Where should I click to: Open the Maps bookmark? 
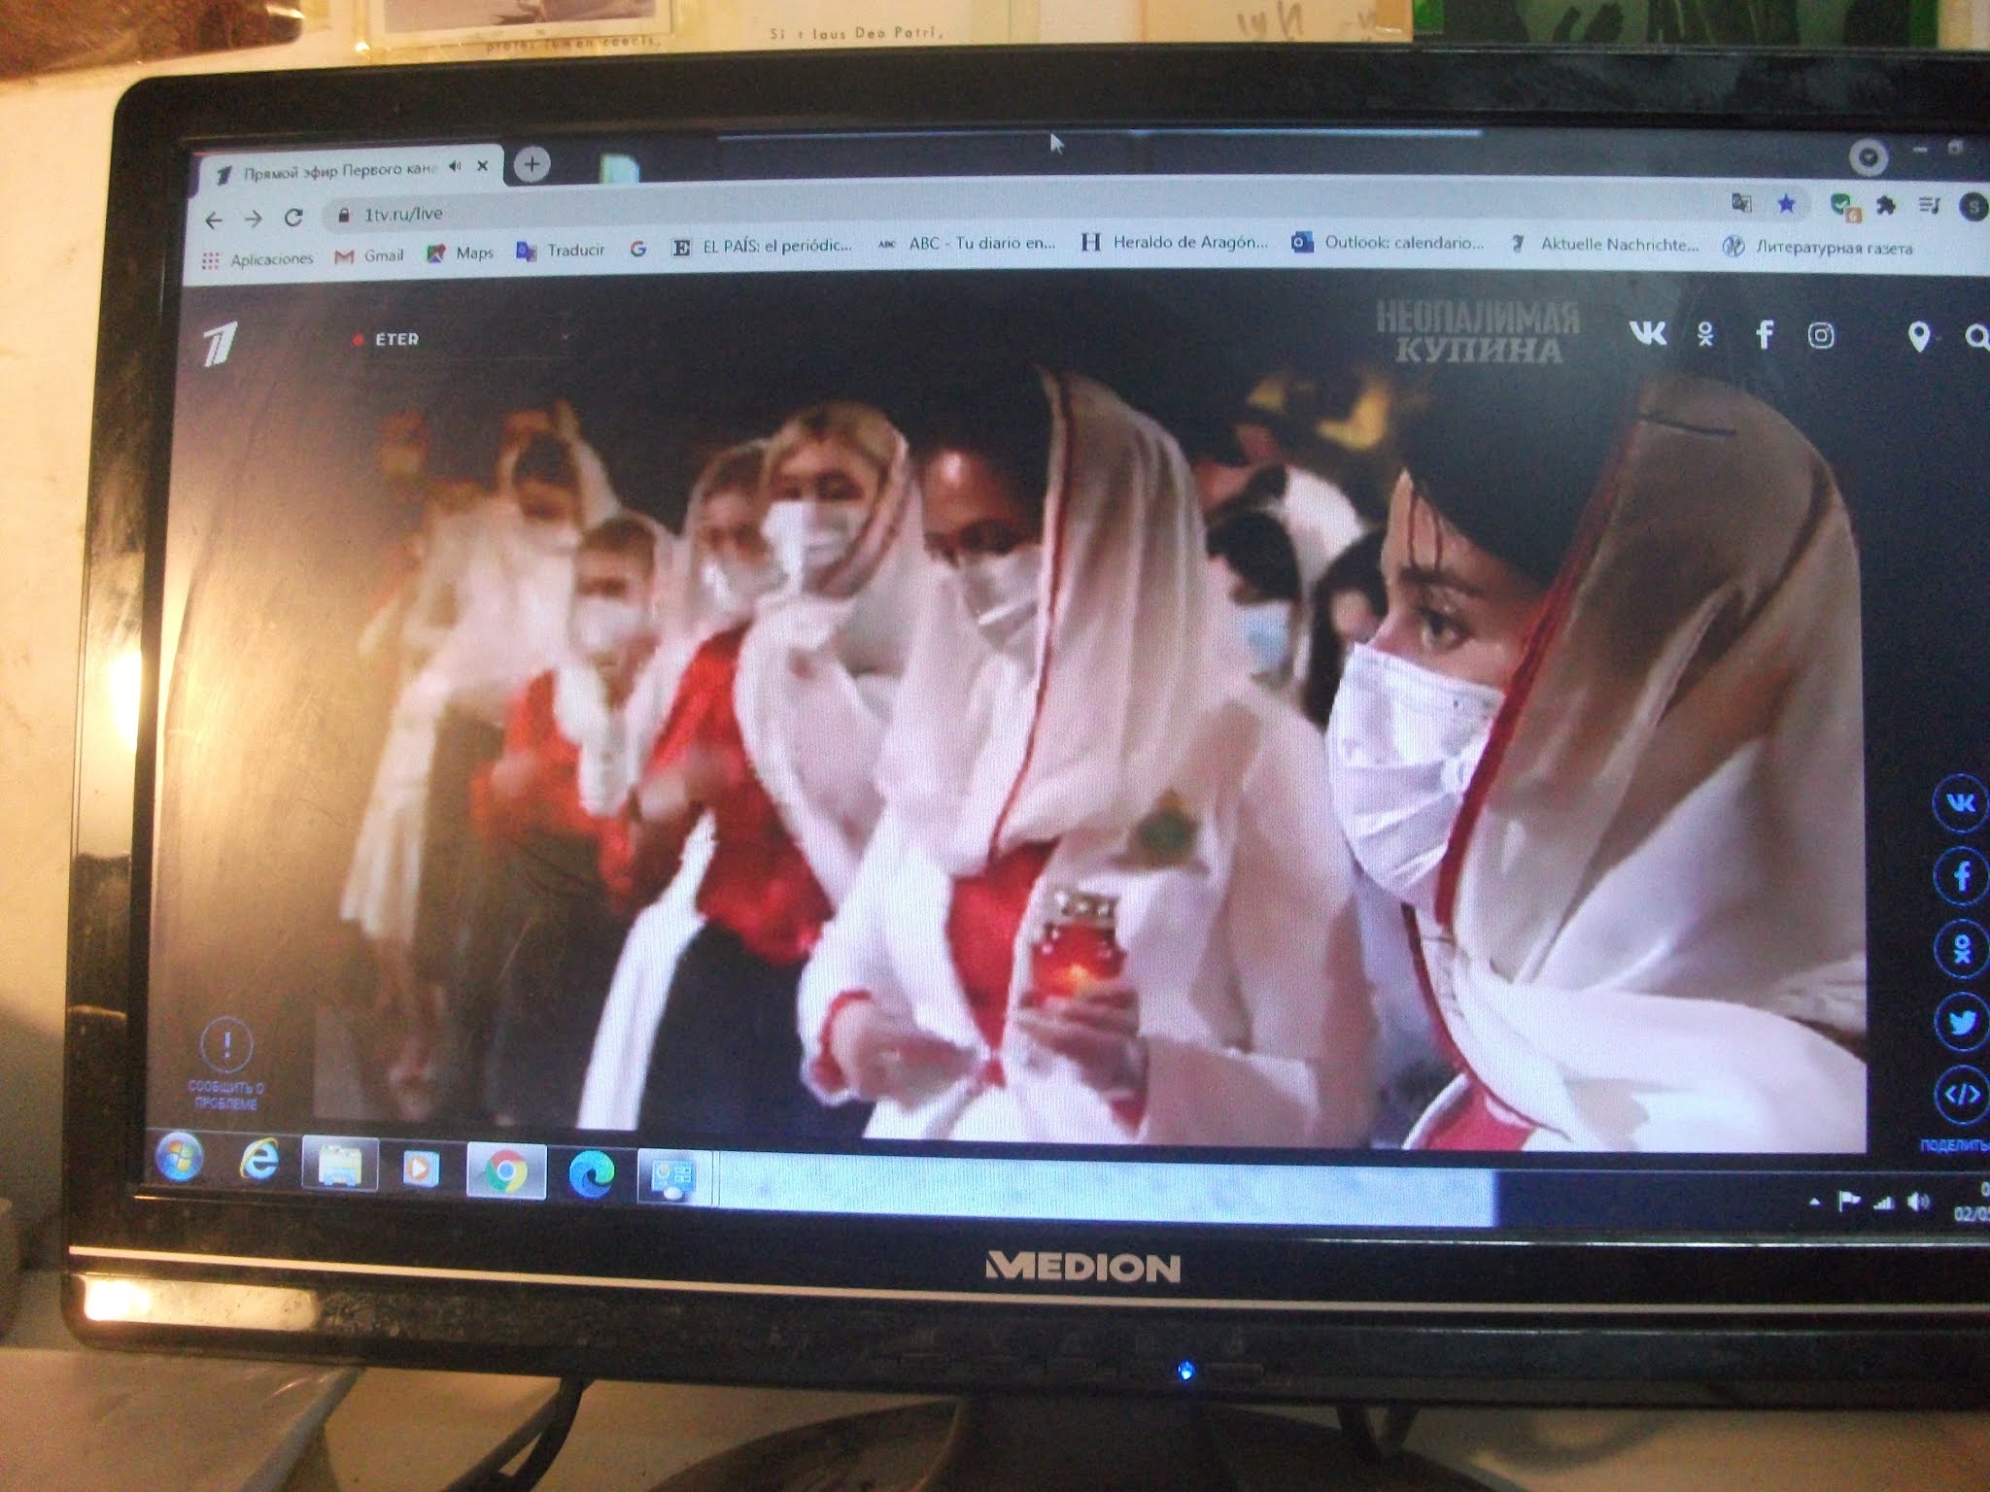click(461, 253)
